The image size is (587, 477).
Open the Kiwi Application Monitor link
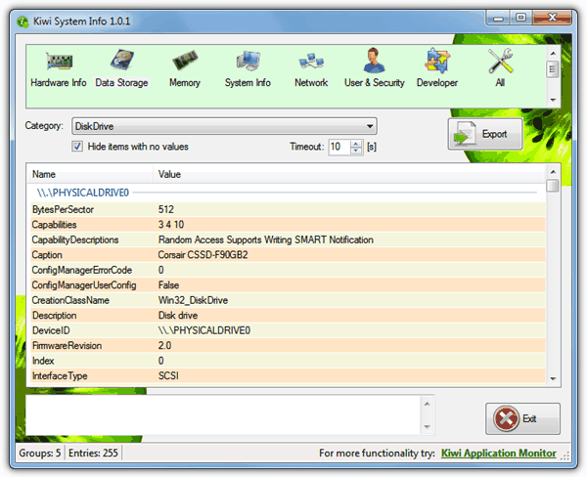(x=499, y=454)
